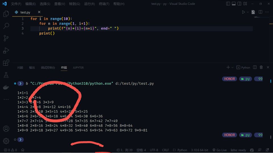273x153 pixels.
Task: Open the Manage gear menu
Action: [6, 141]
